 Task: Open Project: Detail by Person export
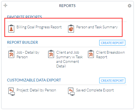point(36,90)
